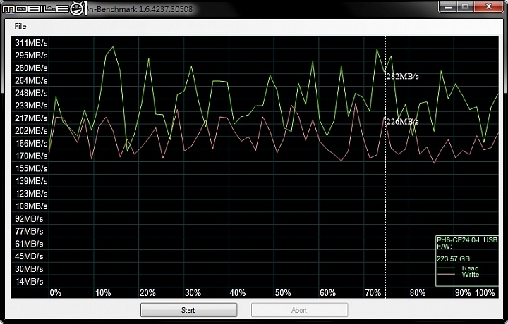Click the PH6-CE24 device name text

coord(467,240)
